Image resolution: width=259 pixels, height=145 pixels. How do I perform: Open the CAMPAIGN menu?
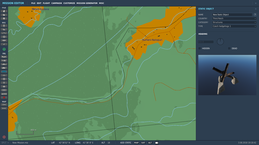(x=56, y=3)
